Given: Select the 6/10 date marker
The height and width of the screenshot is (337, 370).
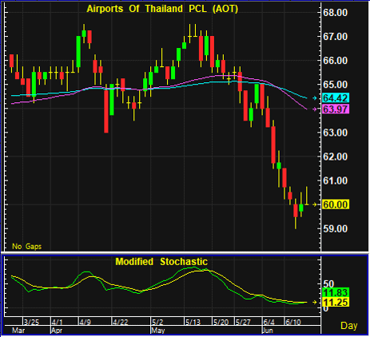Looking at the screenshot, I should (x=292, y=322).
